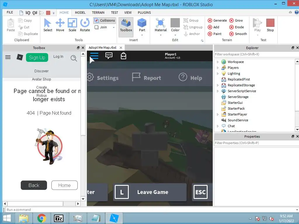Image resolution: width=299 pixels, height=224 pixels.
Task: Open the Color dropdown arrow
Action: tap(175, 35)
